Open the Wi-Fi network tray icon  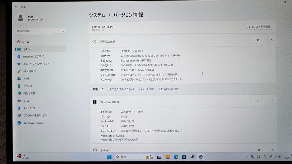tap(271, 157)
